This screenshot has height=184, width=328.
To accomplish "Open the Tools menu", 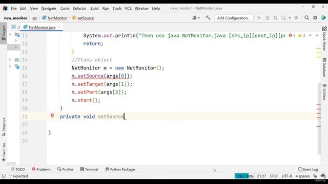I will (x=117, y=8).
